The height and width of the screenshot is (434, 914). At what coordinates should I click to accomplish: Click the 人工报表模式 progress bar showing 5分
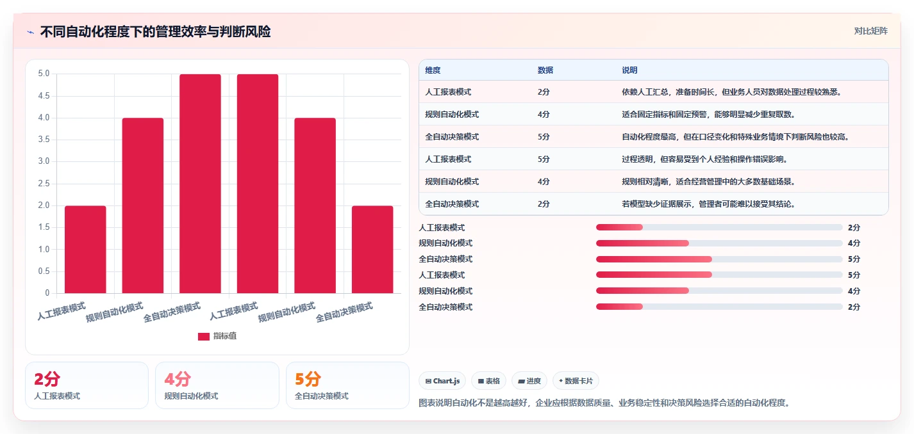[719, 275]
